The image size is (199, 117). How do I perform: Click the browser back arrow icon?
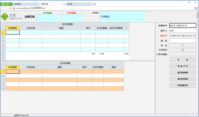(3, 8)
